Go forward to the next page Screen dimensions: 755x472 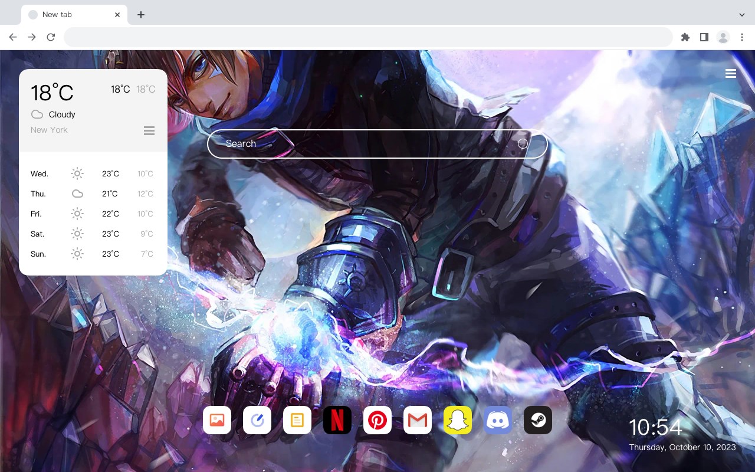coord(32,37)
